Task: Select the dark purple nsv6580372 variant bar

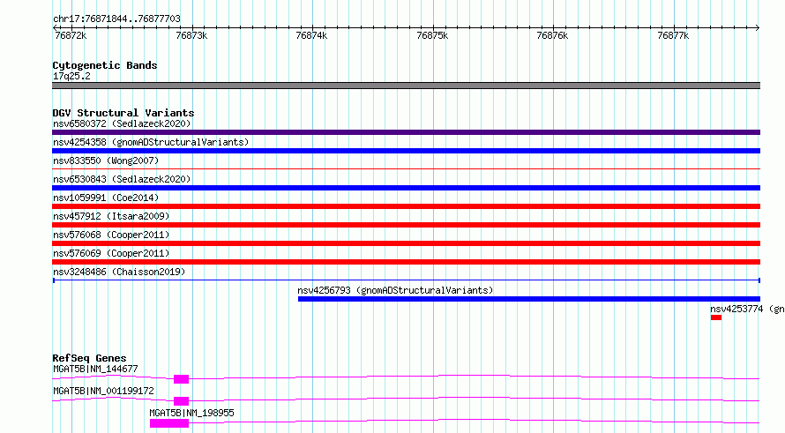Action: [x=406, y=132]
